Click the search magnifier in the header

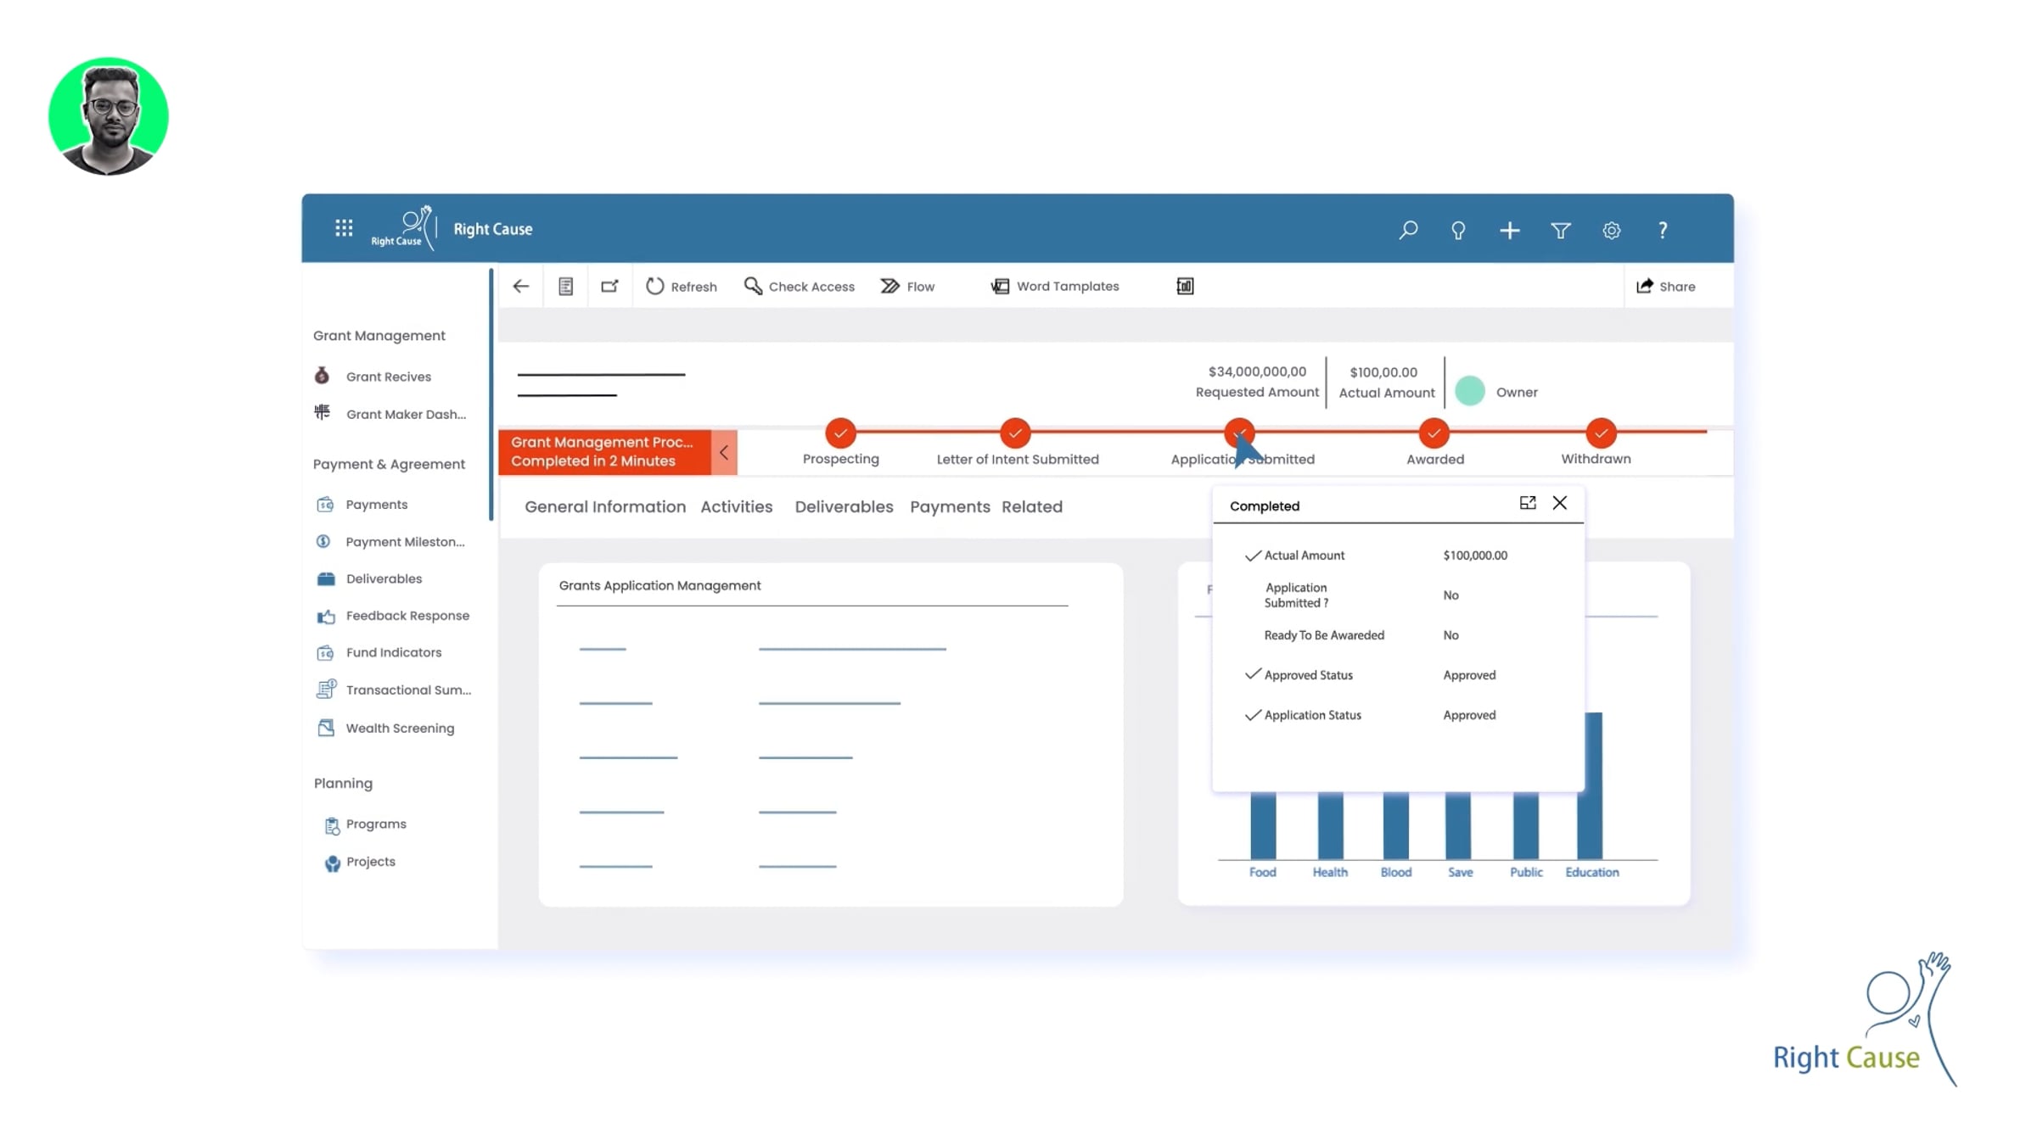[x=1408, y=230]
